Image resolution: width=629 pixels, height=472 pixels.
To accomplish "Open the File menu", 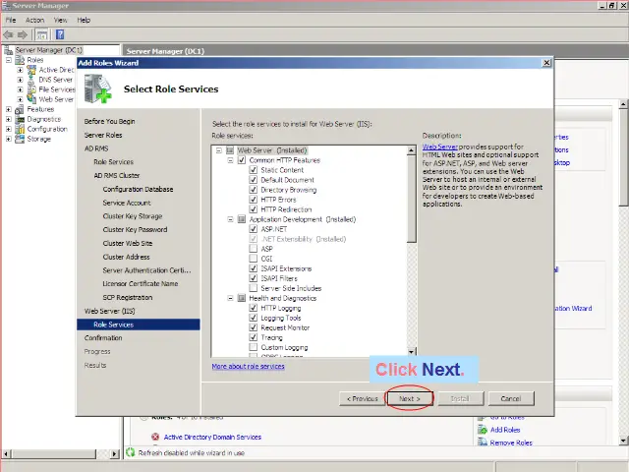I will [x=11, y=20].
